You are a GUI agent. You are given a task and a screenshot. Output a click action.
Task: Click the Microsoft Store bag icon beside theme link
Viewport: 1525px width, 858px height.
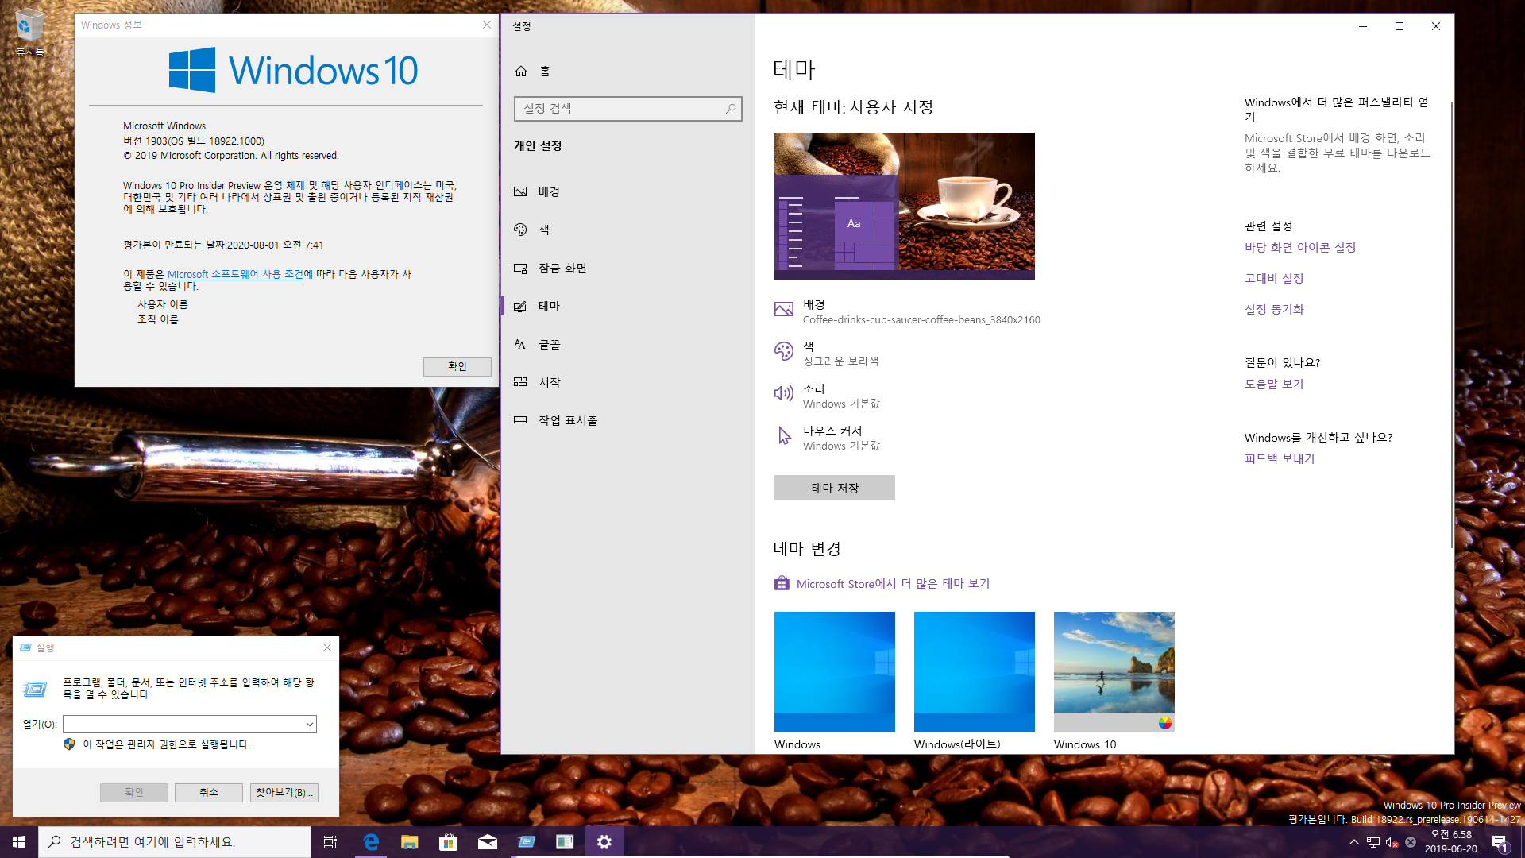pyautogui.click(x=782, y=583)
